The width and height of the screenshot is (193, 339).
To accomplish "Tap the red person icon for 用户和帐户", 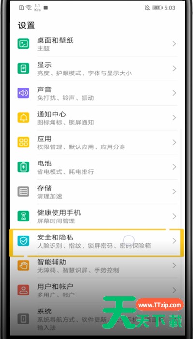I will [x=23, y=290].
